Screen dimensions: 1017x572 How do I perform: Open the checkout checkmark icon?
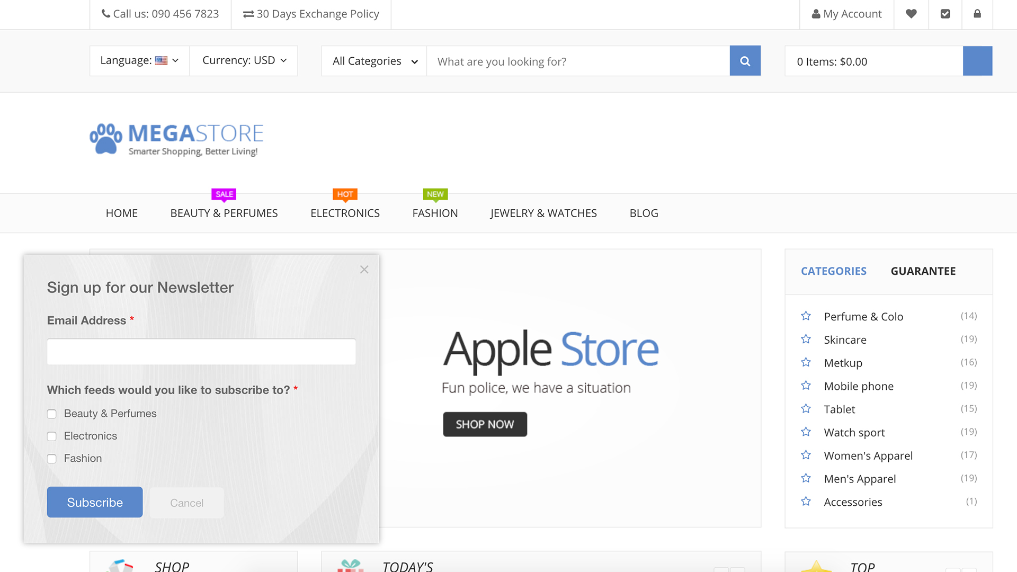coord(945,14)
